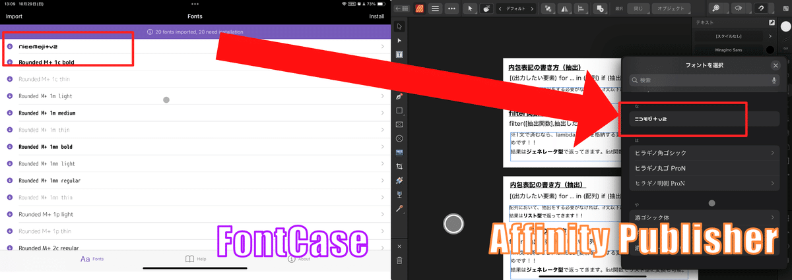Select the Place Image tool
792x280 pixels.
coord(399,152)
